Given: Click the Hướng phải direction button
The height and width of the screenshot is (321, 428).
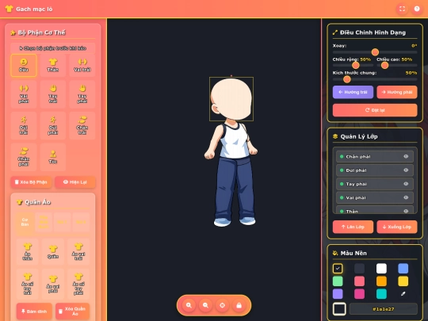Looking at the screenshot, I should point(397,92).
